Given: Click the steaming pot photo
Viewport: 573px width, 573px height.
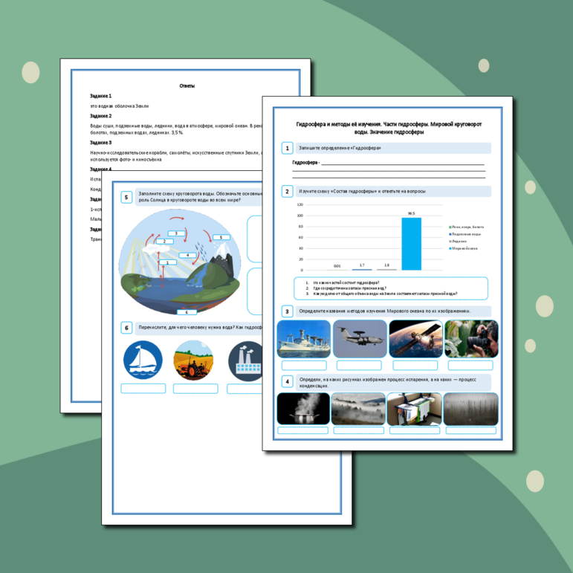Looking at the screenshot, I should [x=302, y=409].
